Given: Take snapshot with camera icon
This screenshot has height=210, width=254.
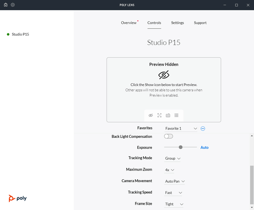Looking at the screenshot, I should pyautogui.click(x=168, y=115).
